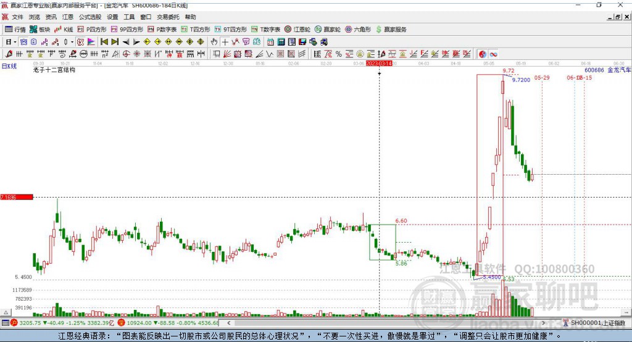Open the 9T四方形 tool
This screenshot has height=342, width=632.
pos(231,30)
